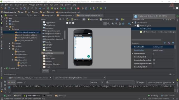Click the device orientation icon
Image resolution: width=179 pixels, height=100 pixels.
point(84,19)
